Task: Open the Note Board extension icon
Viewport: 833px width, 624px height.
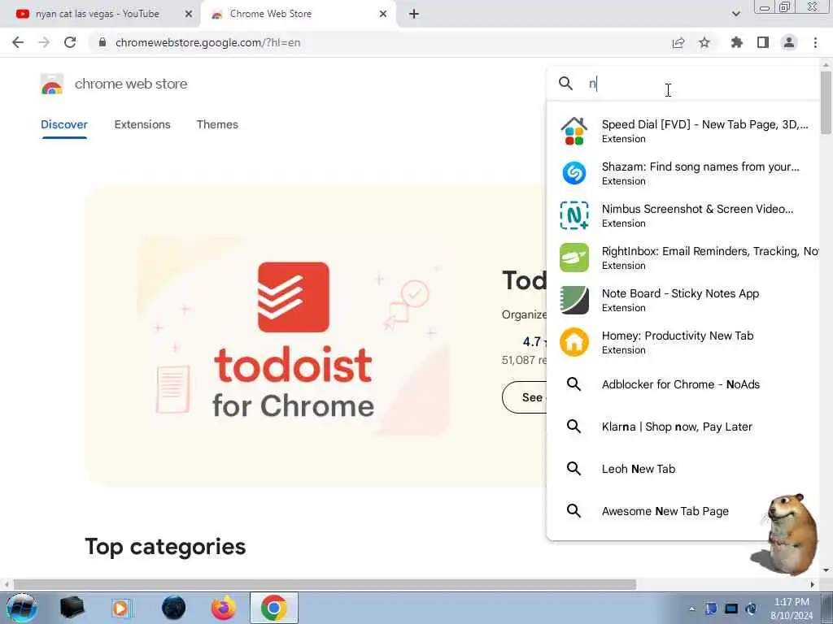Action: (574, 300)
